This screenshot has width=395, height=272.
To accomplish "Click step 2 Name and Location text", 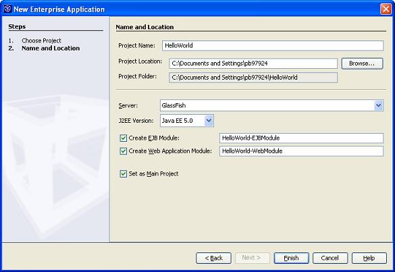I will pos(51,48).
